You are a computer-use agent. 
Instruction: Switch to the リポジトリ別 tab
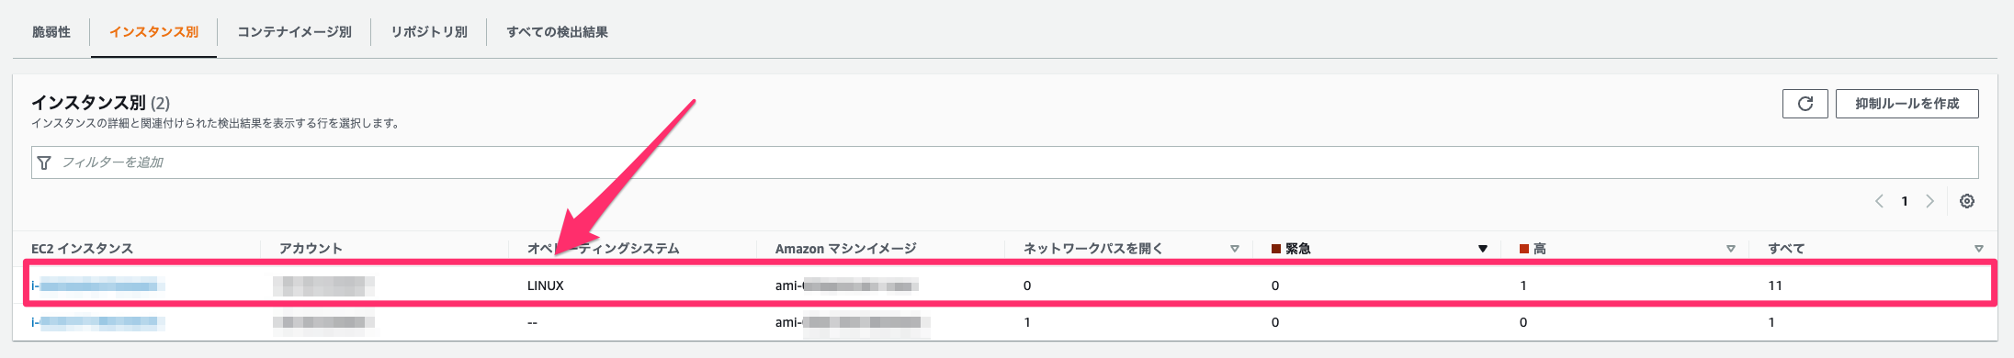429,32
